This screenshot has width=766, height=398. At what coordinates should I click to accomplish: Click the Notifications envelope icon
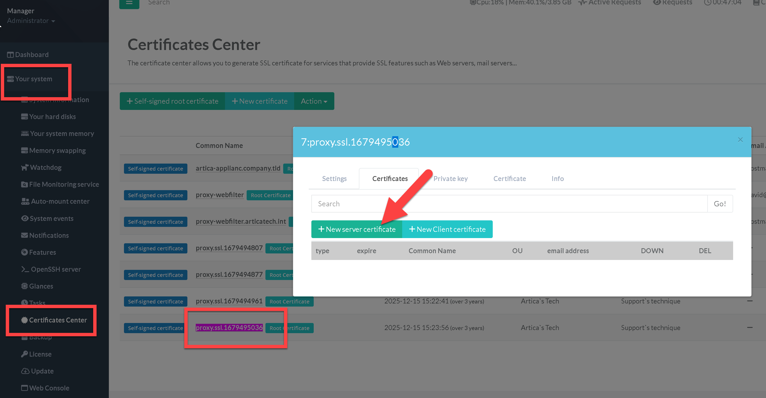point(24,235)
